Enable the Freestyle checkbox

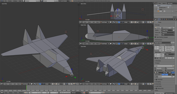(x=156, y=80)
